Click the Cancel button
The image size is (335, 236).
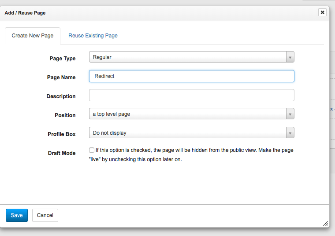[45, 215]
